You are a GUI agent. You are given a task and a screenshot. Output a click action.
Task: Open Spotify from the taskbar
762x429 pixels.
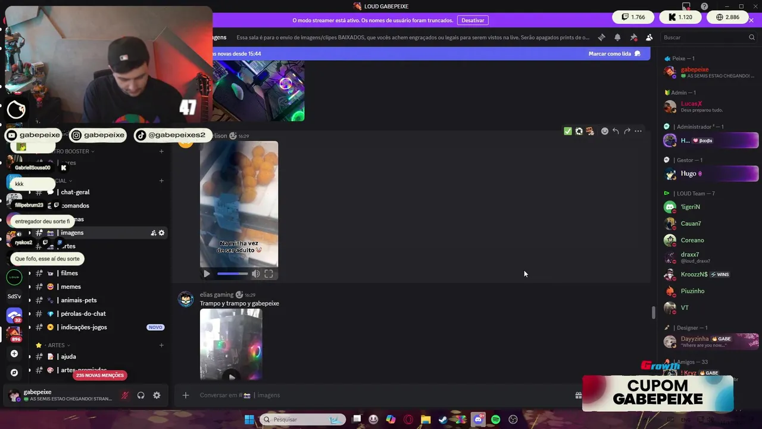point(495,419)
